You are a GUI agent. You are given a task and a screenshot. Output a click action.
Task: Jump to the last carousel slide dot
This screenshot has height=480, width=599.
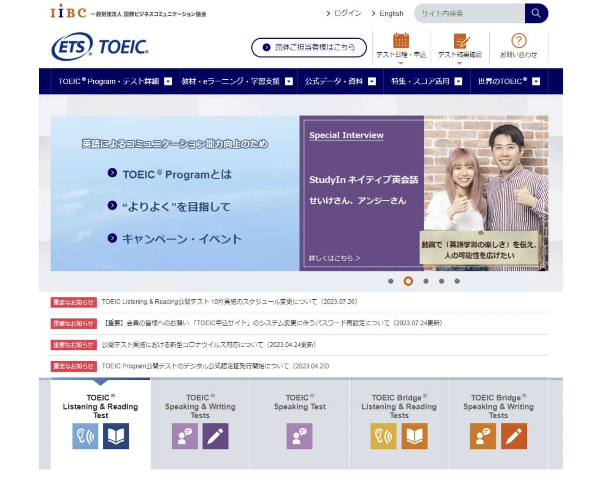tap(457, 281)
